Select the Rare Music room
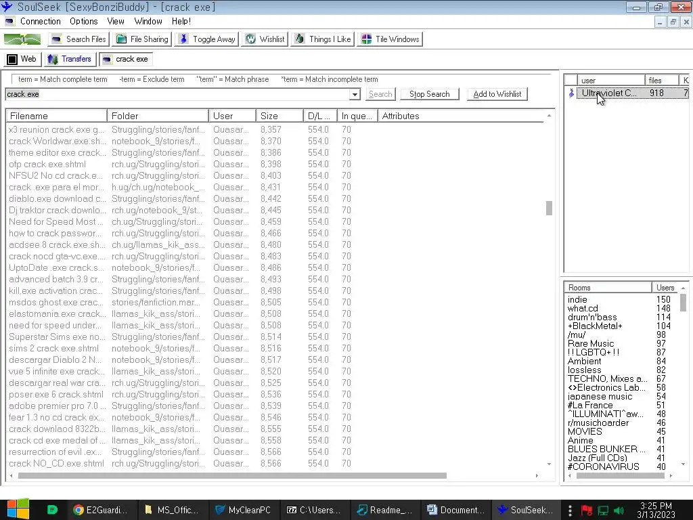The width and height of the screenshot is (693, 520). click(590, 343)
